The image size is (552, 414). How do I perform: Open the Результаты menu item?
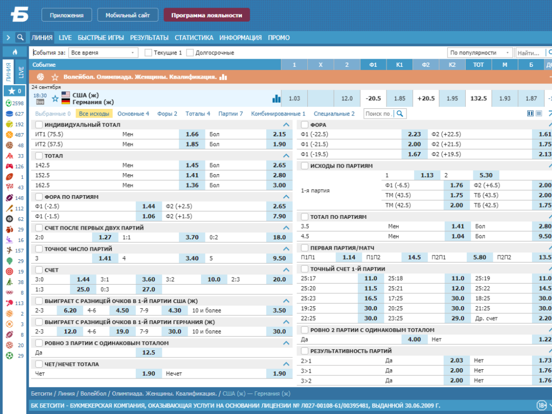tap(149, 38)
